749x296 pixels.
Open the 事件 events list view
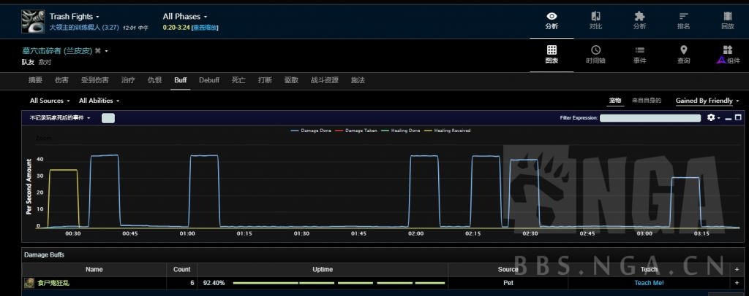coord(639,55)
